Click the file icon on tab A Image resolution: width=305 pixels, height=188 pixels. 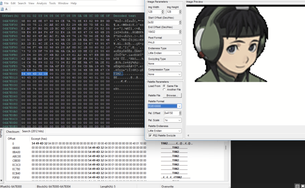(2, 9)
